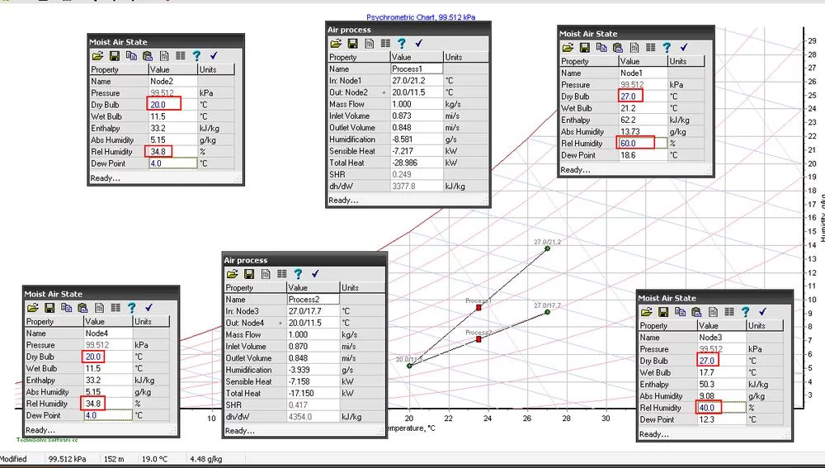Edit Dew Point 4.0 field in Node2 panel

173,163
